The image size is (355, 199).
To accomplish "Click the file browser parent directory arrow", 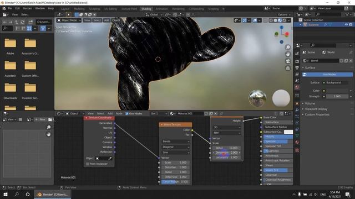I will pyautogui.click(x=17, y=22).
